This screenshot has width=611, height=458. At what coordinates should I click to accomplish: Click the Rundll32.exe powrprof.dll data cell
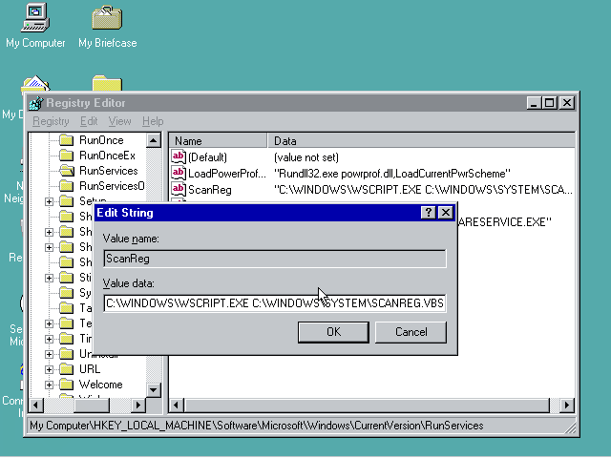point(392,174)
